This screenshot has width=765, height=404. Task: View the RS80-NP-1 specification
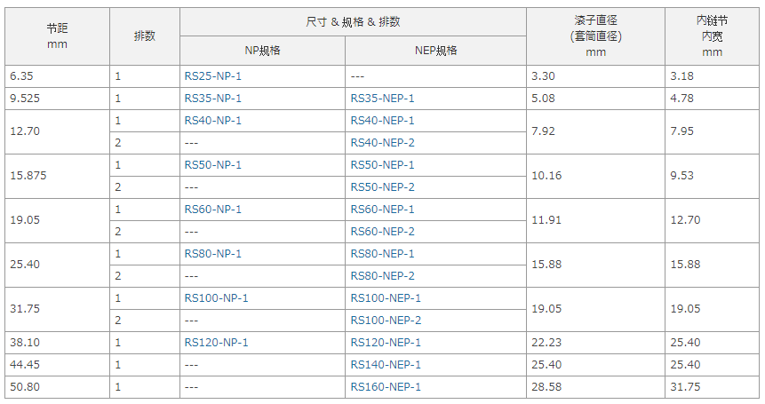pos(212,254)
